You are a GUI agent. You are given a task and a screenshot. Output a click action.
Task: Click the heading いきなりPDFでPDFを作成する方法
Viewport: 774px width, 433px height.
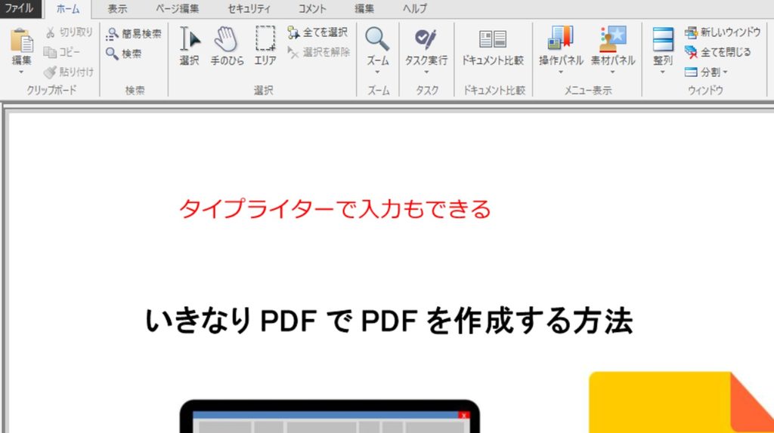(389, 321)
